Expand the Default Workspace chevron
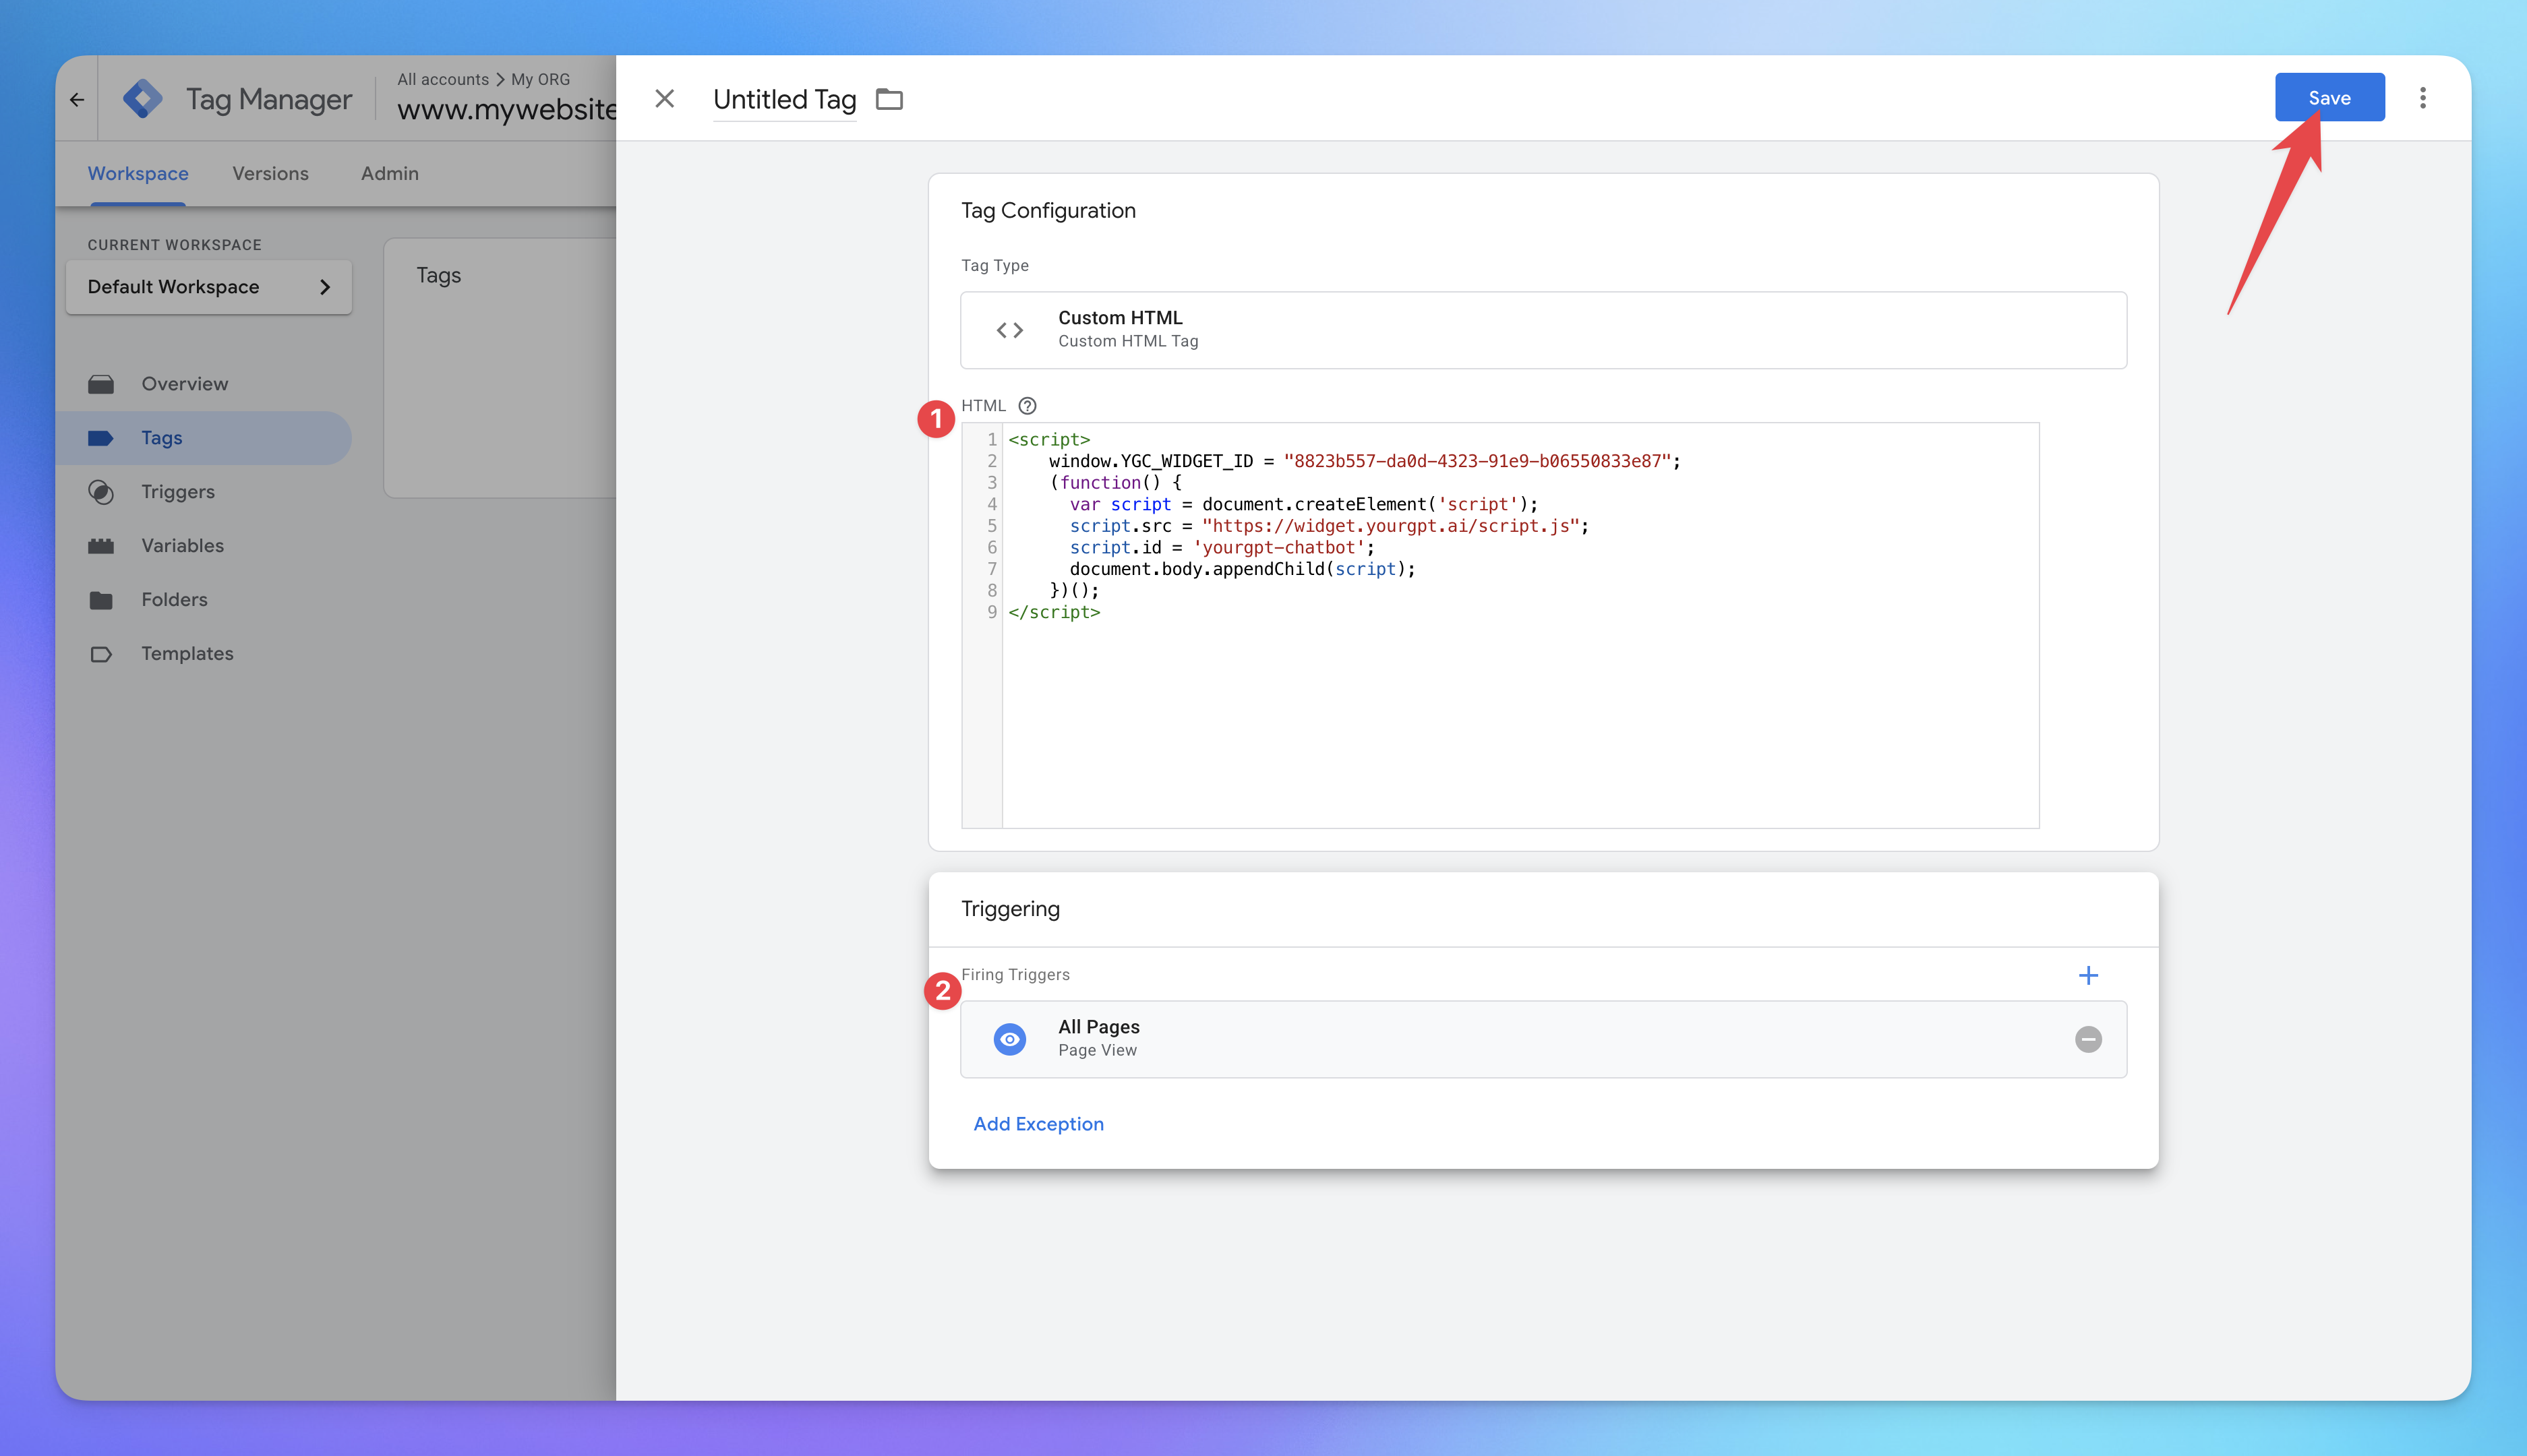The width and height of the screenshot is (2527, 1456). click(x=325, y=287)
